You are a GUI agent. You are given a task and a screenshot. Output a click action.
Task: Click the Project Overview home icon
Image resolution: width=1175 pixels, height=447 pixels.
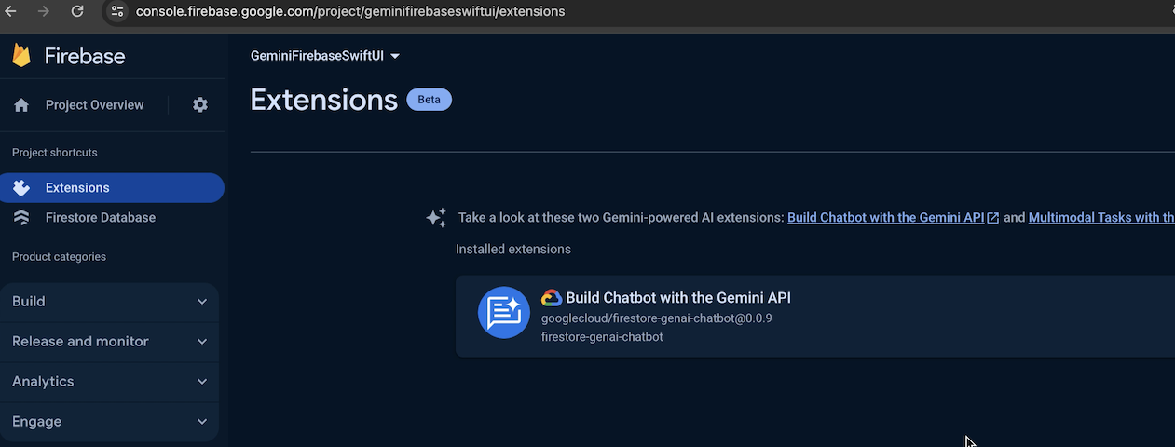tap(21, 105)
